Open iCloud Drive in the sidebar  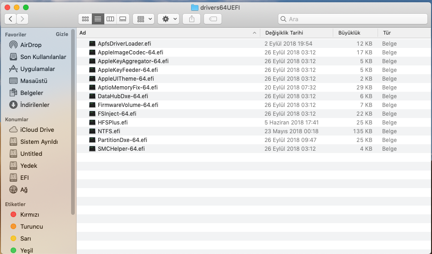pos(37,130)
